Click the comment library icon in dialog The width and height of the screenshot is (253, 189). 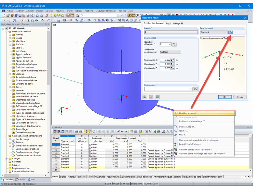(195, 89)
